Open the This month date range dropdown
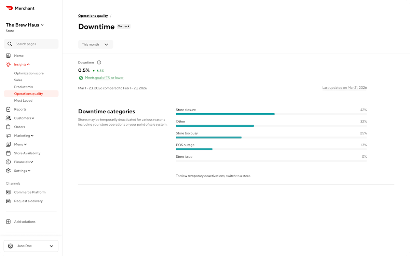Viewport: 410px width, 256px height. tap(95, 44)
